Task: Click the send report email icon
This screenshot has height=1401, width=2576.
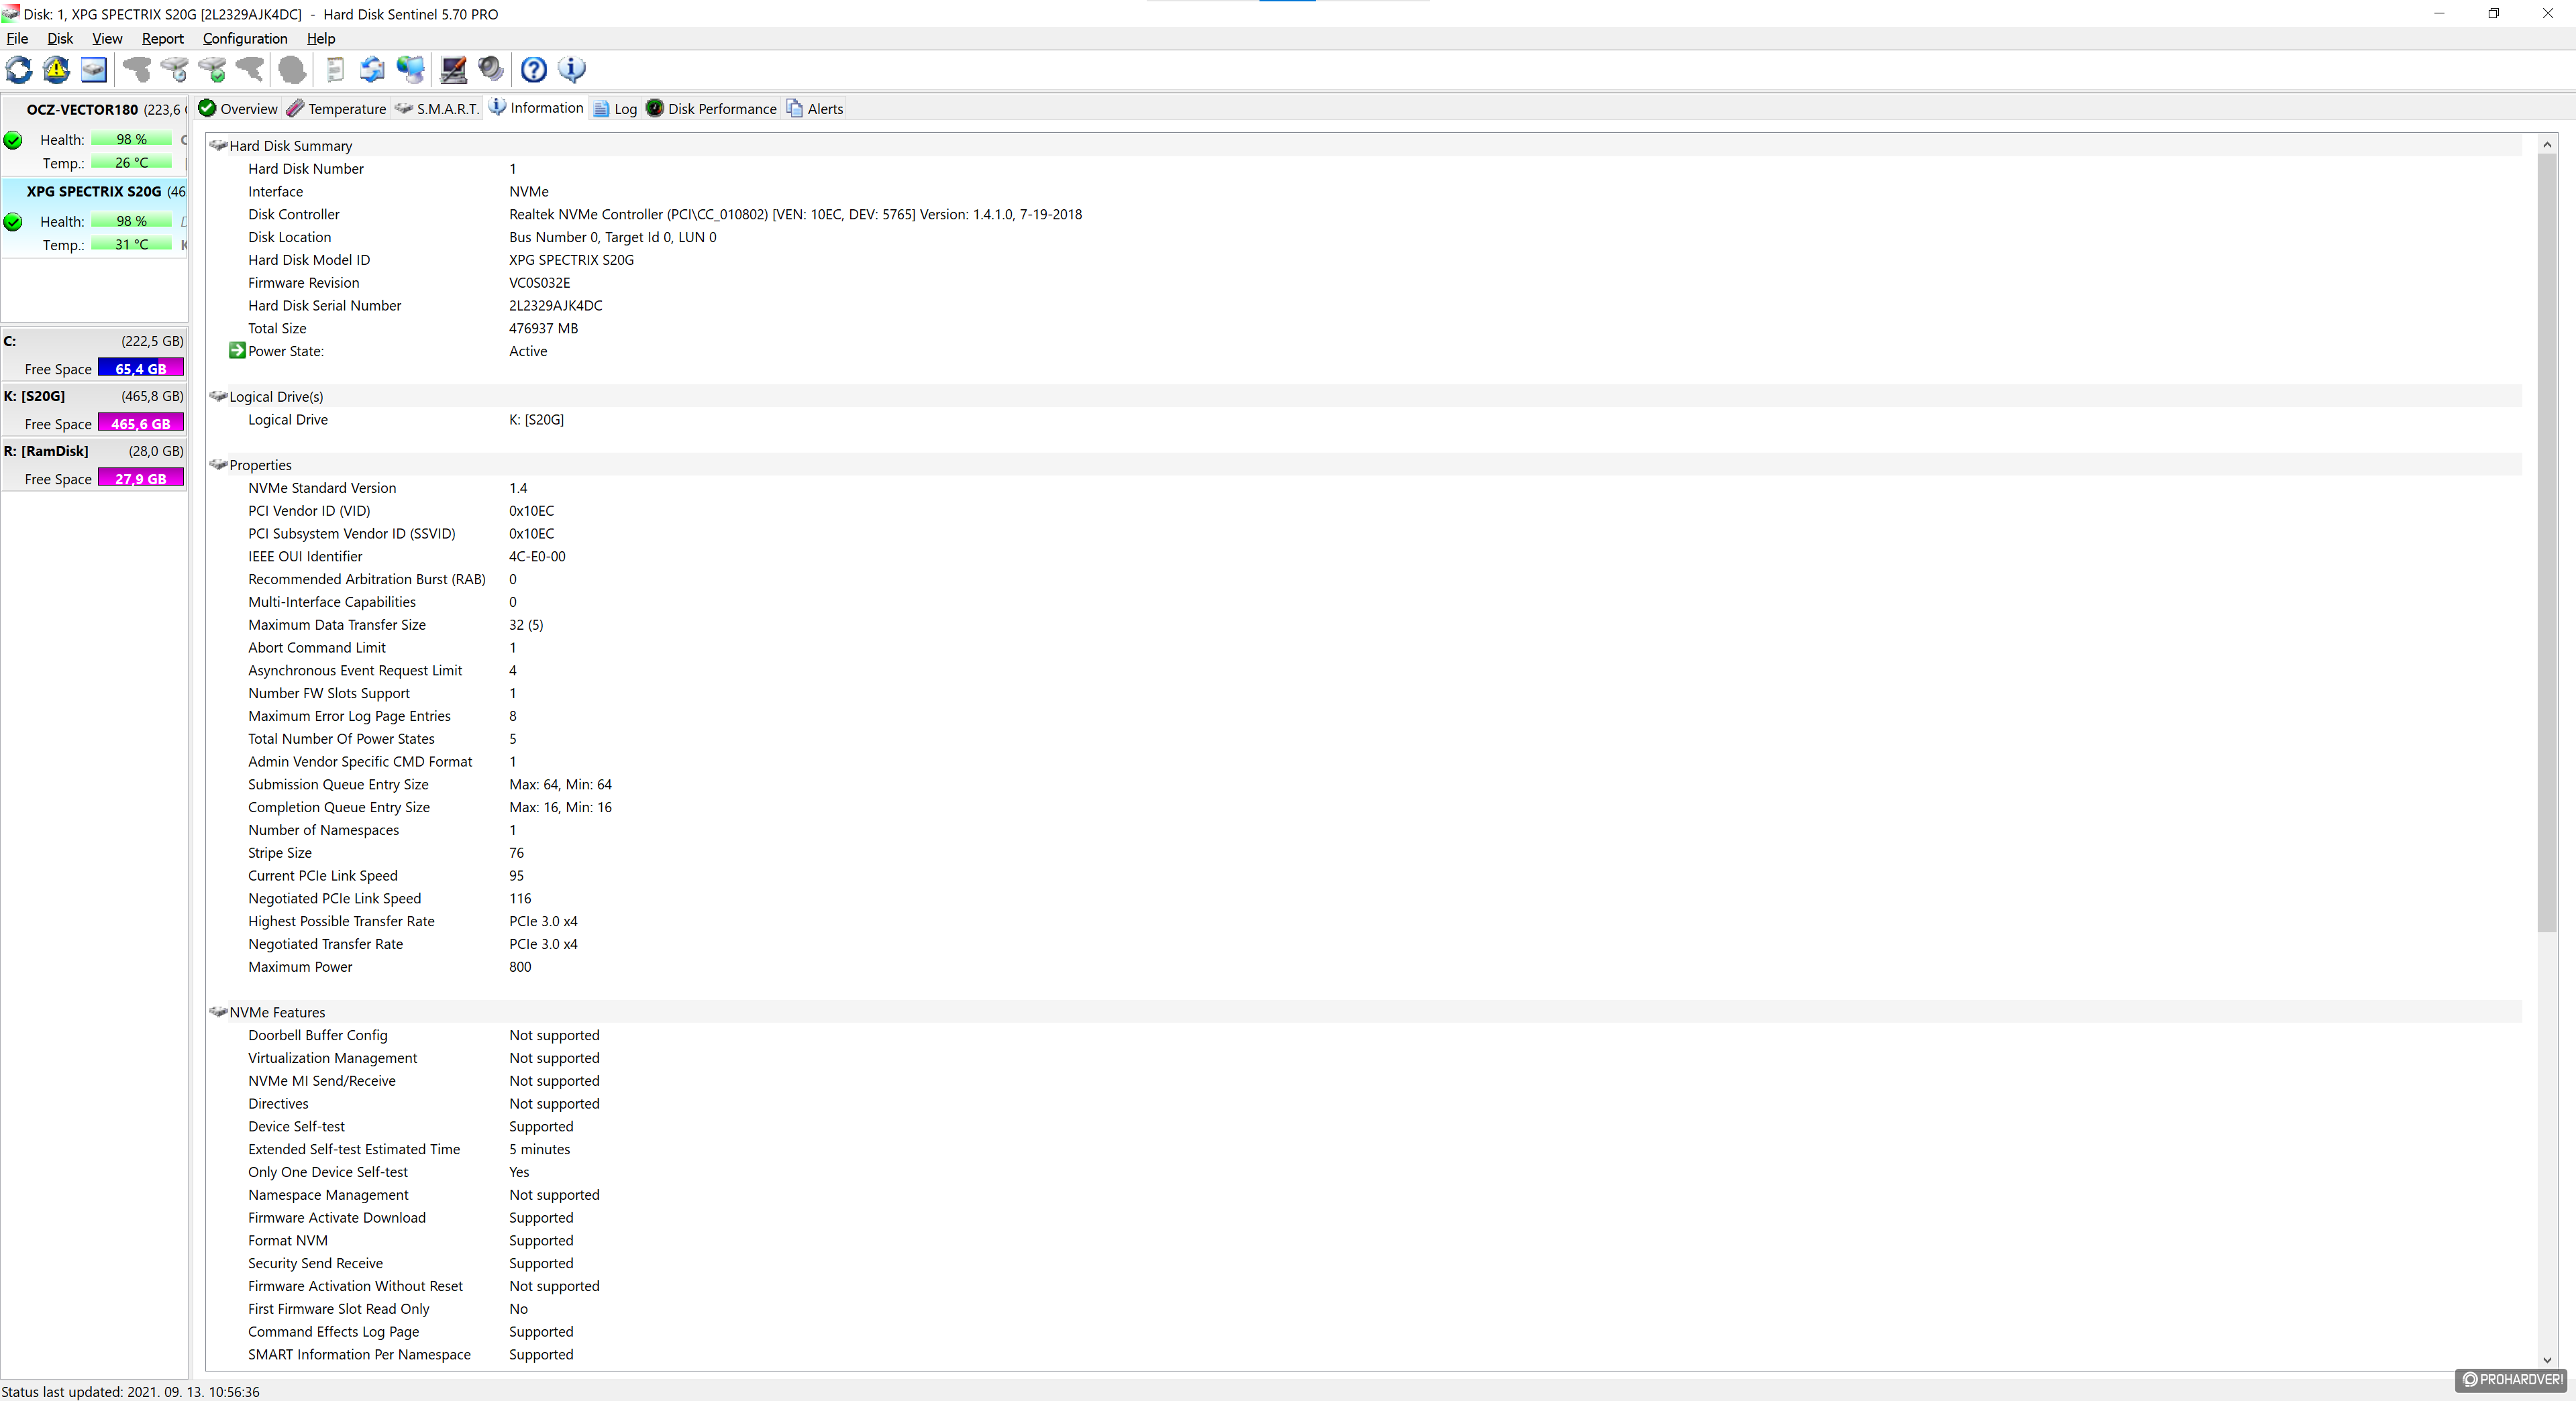Action: tap(372, 69)
